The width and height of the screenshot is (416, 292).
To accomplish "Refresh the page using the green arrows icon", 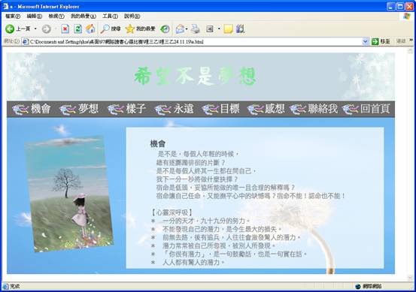I will (77, 29).
